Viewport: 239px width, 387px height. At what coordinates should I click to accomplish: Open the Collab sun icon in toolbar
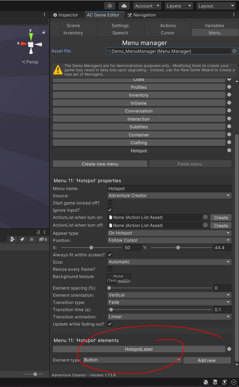click(x=110, y=6)
